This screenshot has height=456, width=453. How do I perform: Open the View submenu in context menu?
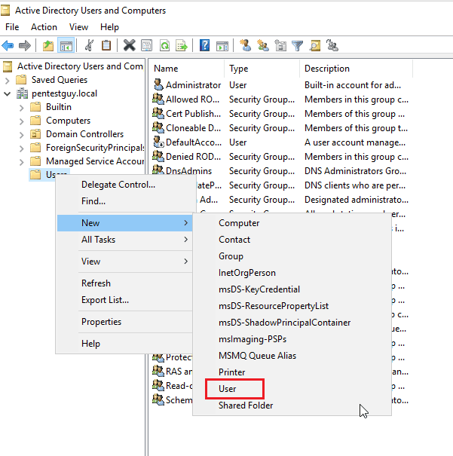coord(124,261)
